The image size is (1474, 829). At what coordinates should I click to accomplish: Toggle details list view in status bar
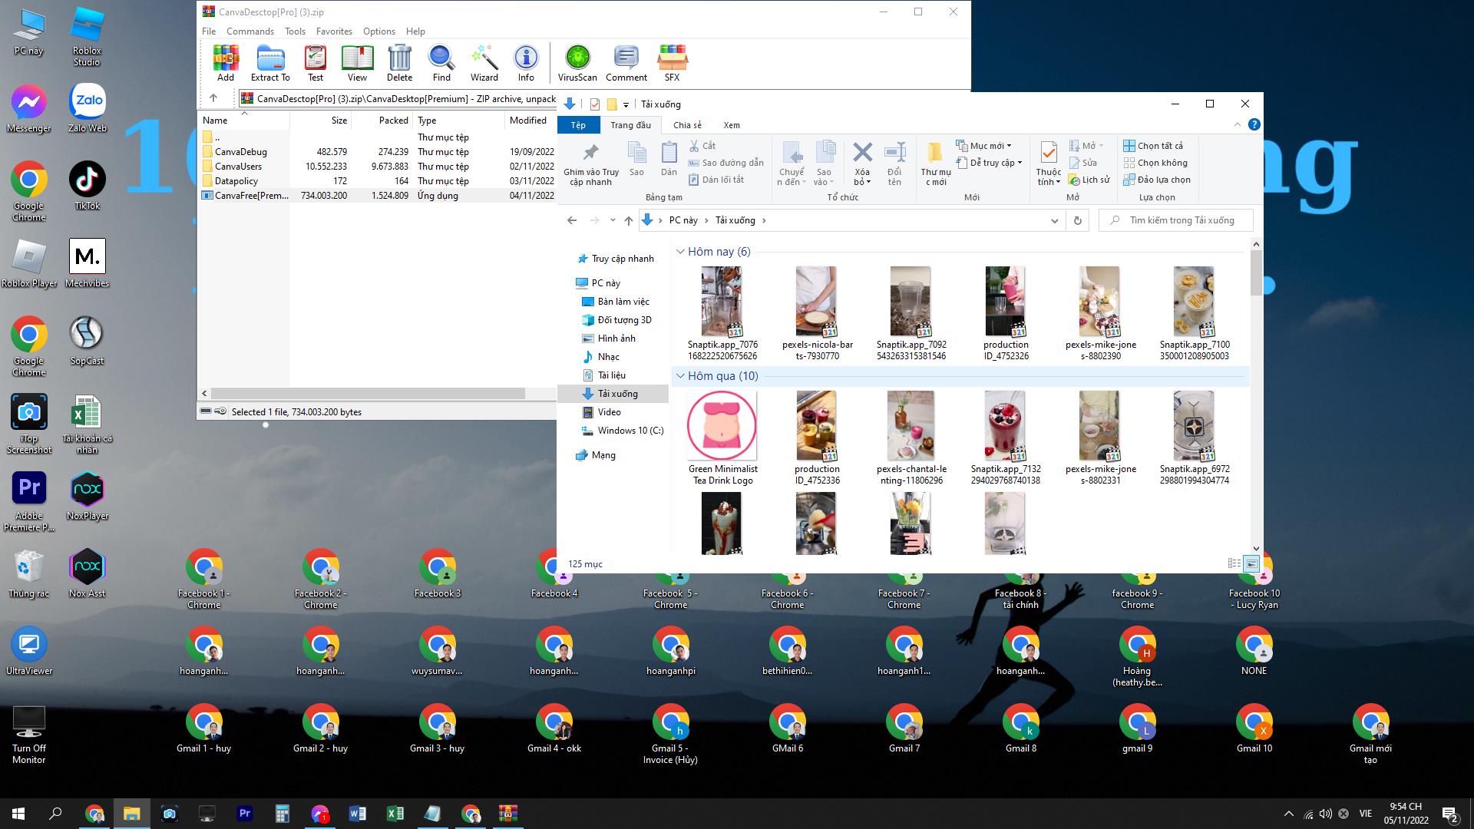click(1234, 563)
